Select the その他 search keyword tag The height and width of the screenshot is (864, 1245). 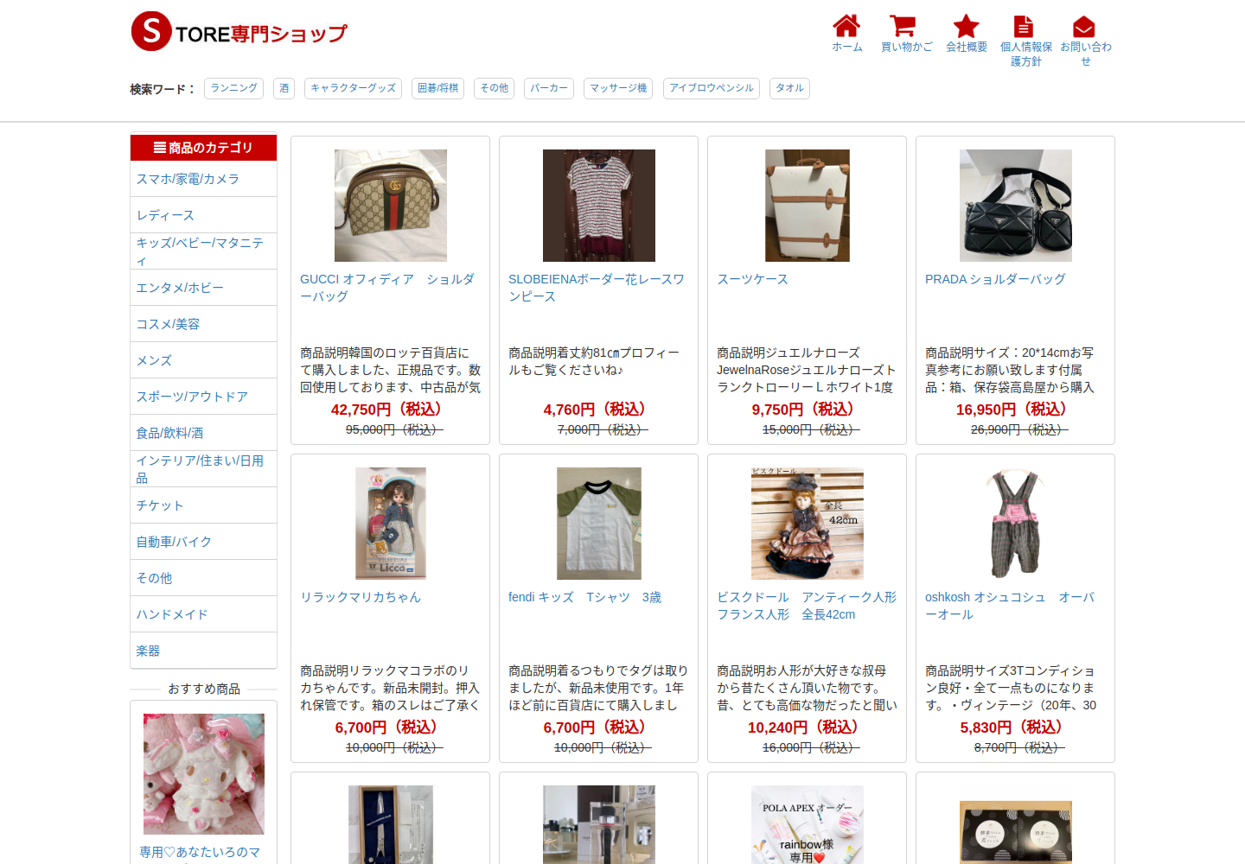click(x=495, y=88)
